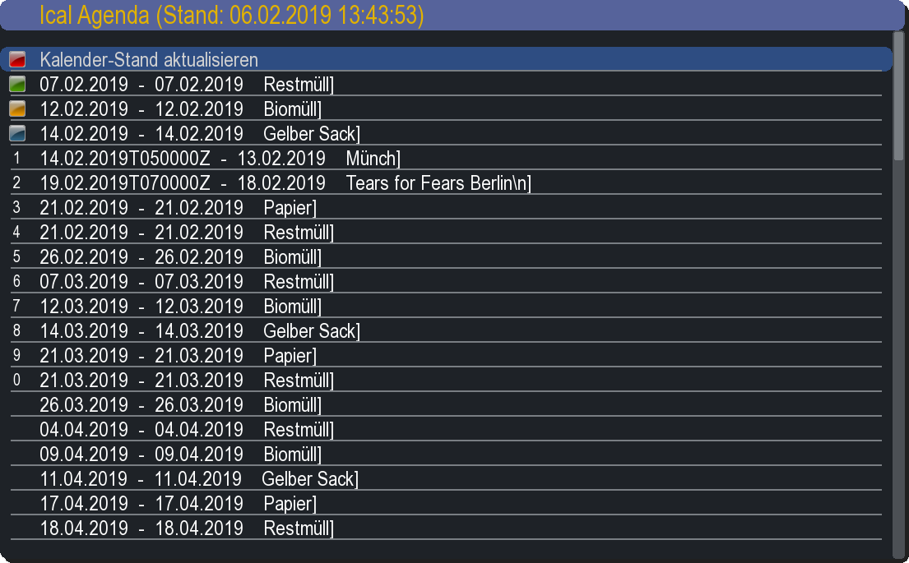The height and width of the screenshot is (563, 909).
Task: Click shortcut number 5 beside 26.02.2019 Biomüll
Action: click(x=16, y=256)
